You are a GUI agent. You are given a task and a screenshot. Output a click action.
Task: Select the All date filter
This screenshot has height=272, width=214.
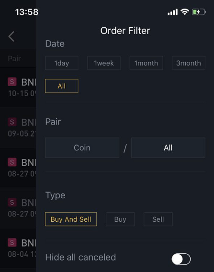click(x=62, y=86)
